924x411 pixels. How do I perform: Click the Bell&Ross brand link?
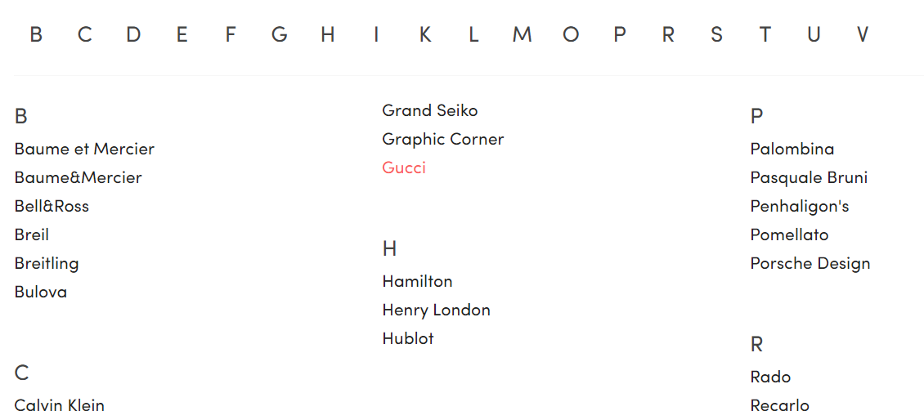tap(52, 206)
